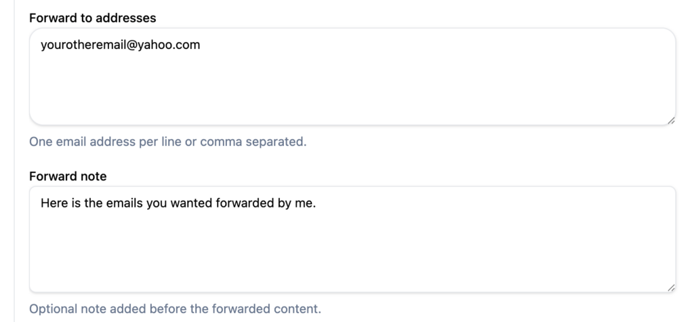The width and height of the screenshot is (694, 322).
Task: Click 'forwarded content' in the note hint
Action: pos(272,309)
